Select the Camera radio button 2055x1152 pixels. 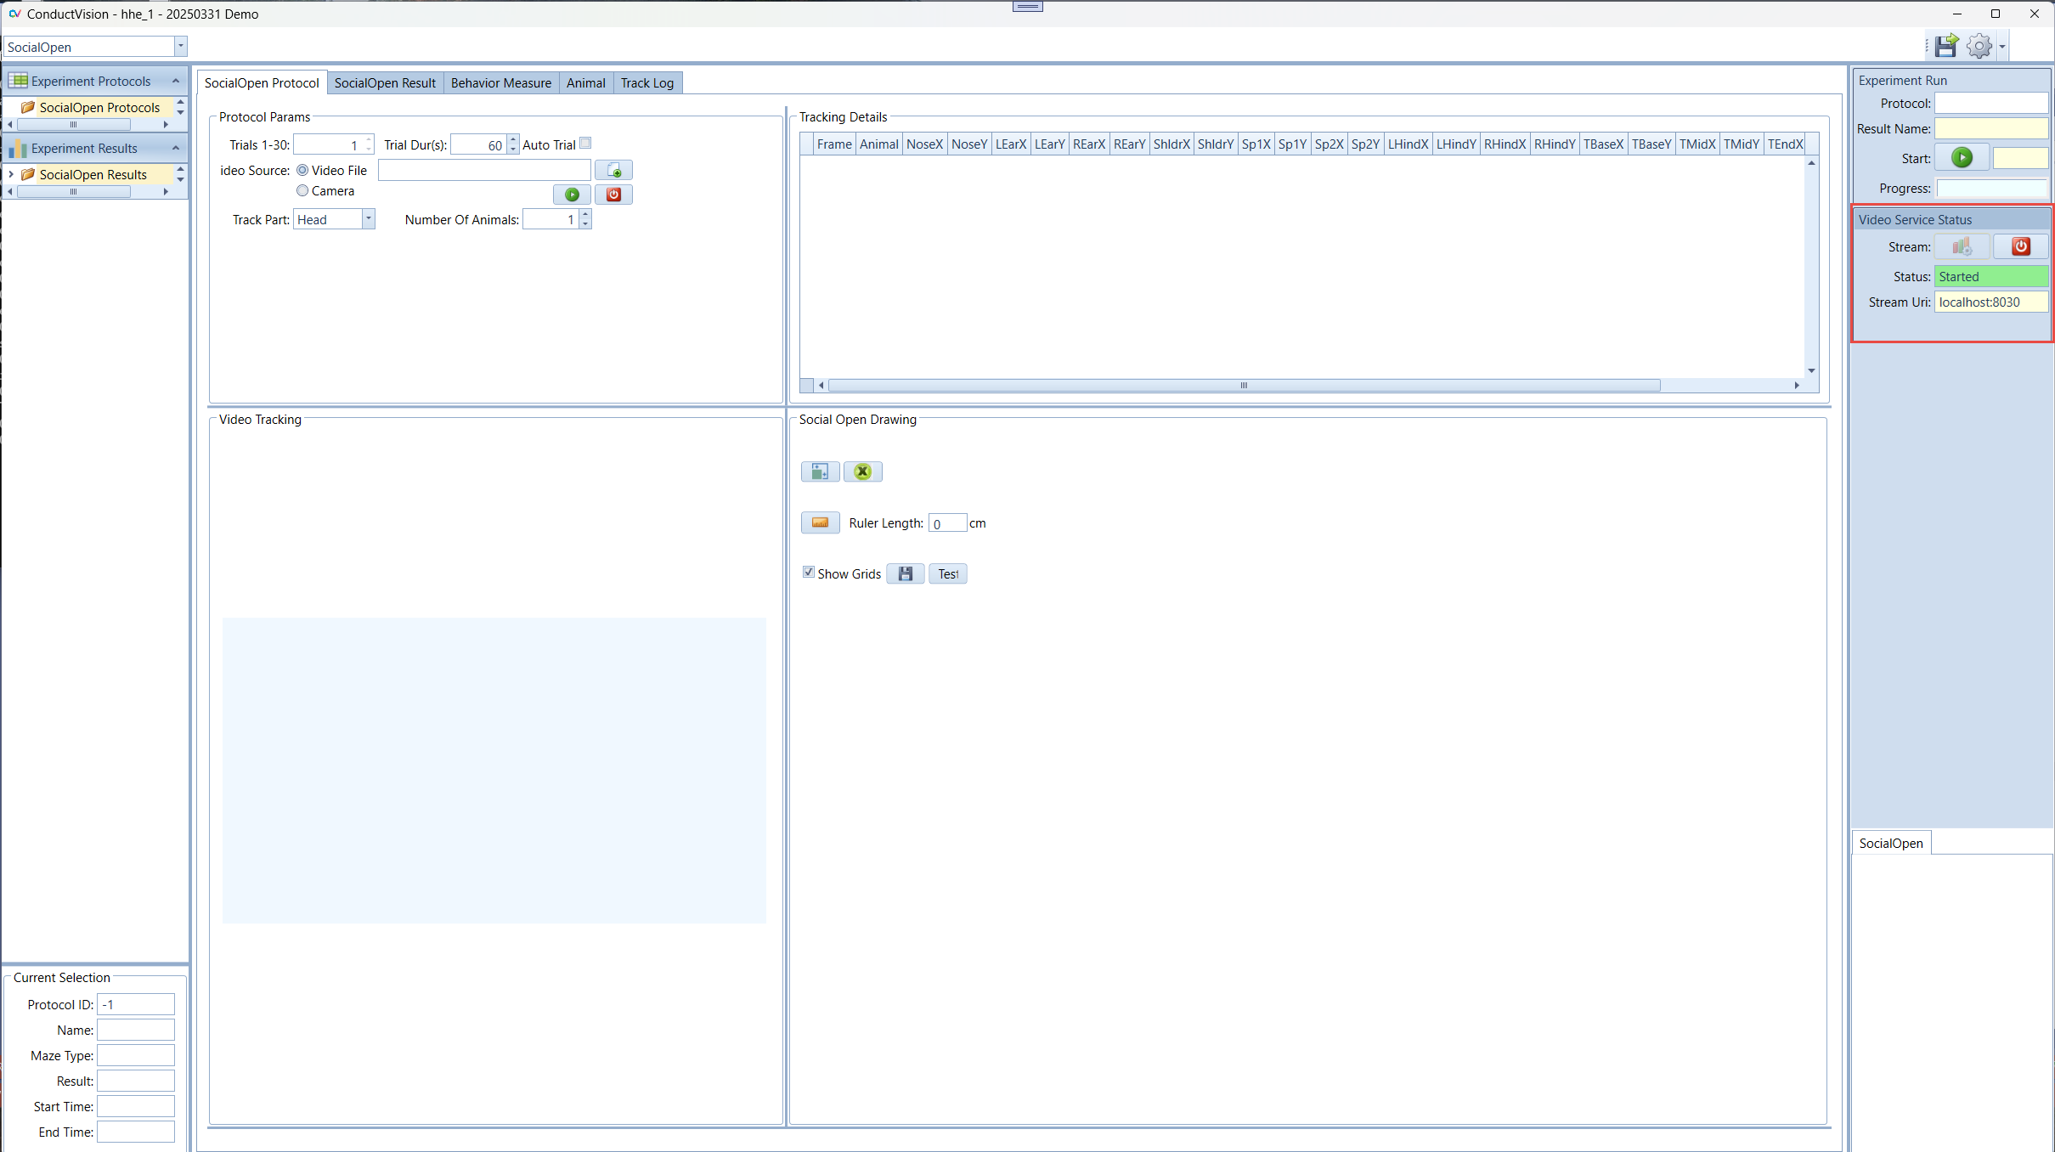coord(302,191)
